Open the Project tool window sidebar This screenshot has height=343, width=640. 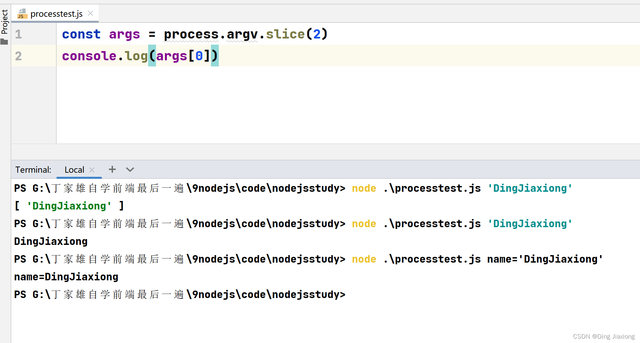point(4,22)
